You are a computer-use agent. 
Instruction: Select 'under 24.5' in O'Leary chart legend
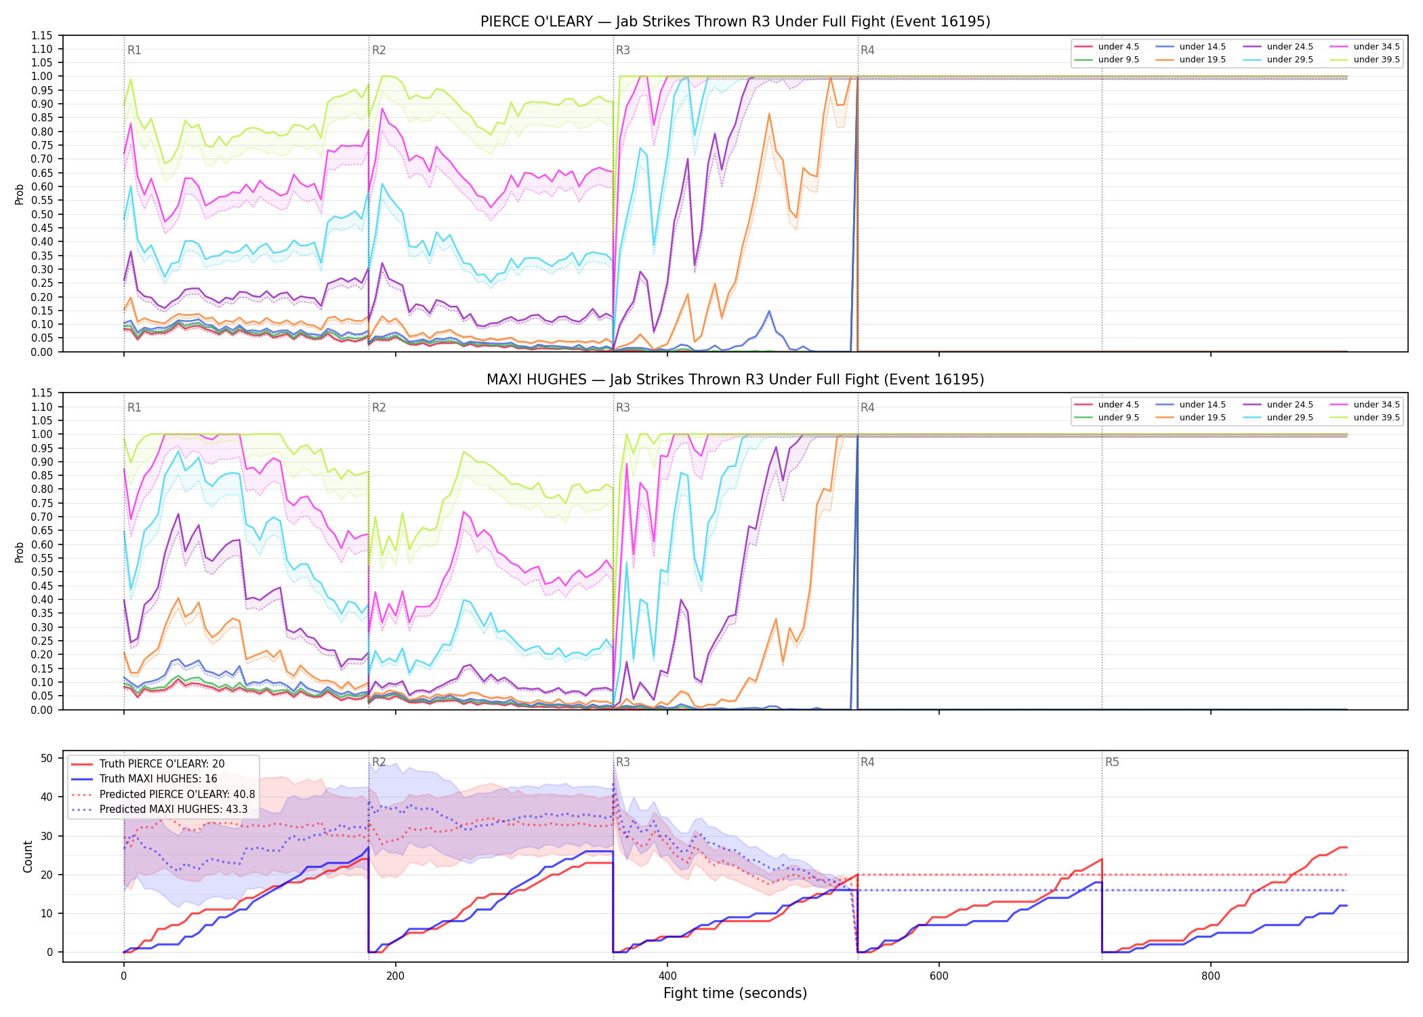pyautogui.click(x=1278, y=47)
